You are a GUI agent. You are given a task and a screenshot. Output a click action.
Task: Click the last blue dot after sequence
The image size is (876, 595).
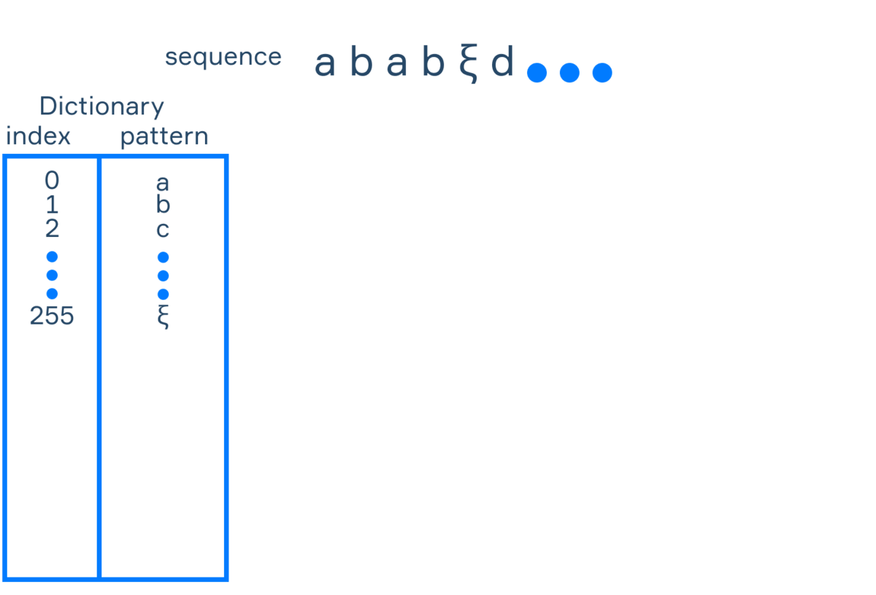602,72
